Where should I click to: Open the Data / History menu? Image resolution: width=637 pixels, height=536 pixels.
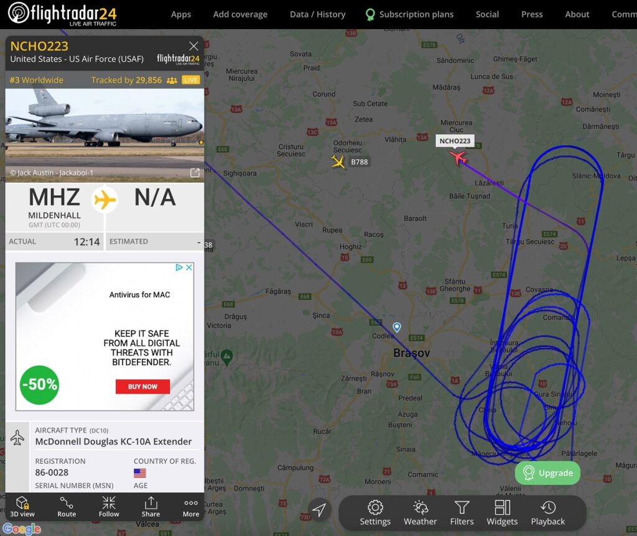tap(318, 14)
